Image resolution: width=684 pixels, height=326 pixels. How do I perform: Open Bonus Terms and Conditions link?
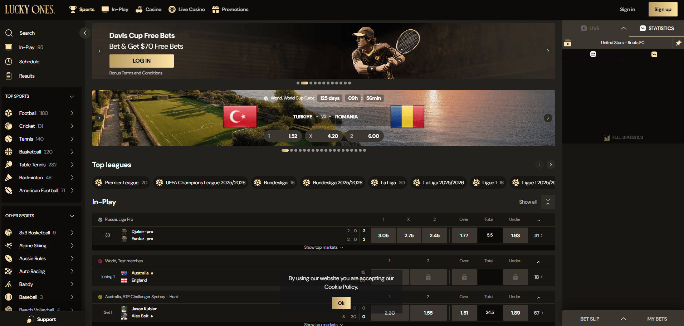click(x=136, y=73)
